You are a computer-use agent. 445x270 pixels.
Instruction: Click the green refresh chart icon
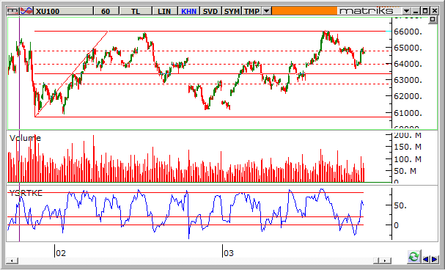point(414,257)
